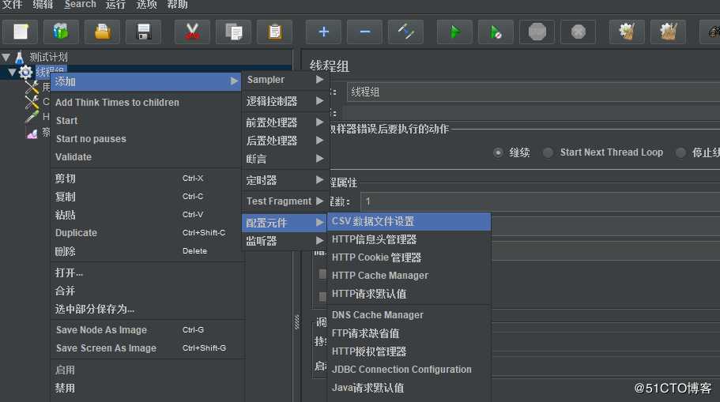This screenshot has width=720, height=402.
Task: Save the test plan with the floppy icon
Action: click(x=144, y=32)
